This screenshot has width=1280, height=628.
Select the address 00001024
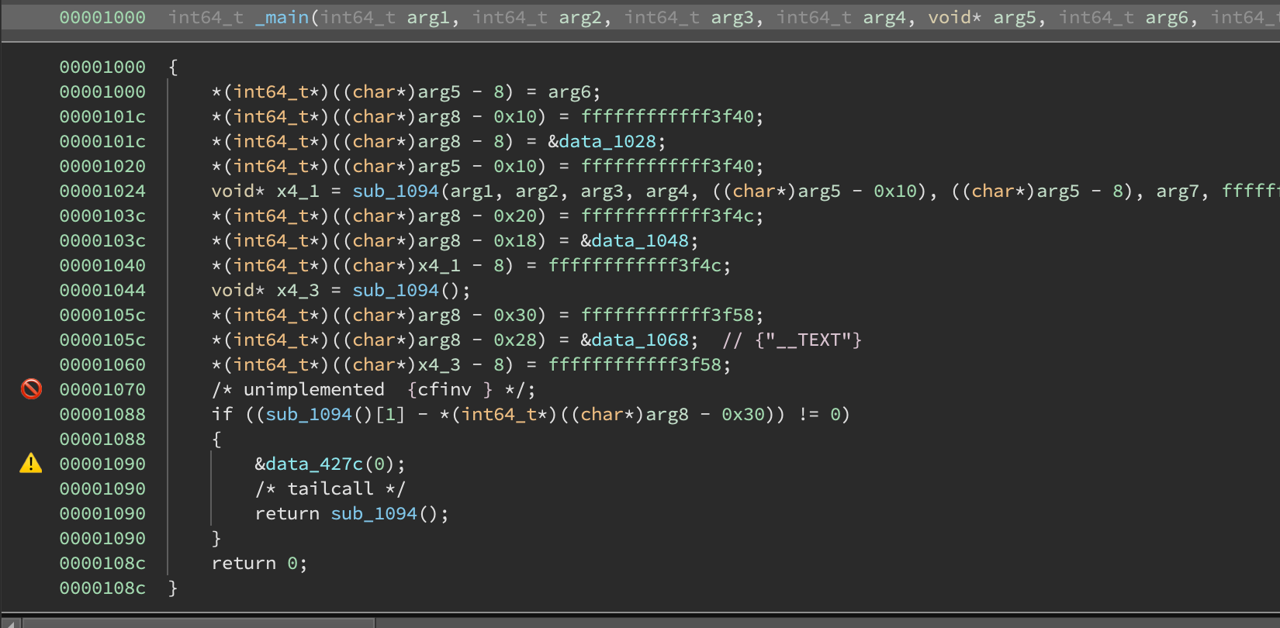pyautogui.click(x=102, y=191)
